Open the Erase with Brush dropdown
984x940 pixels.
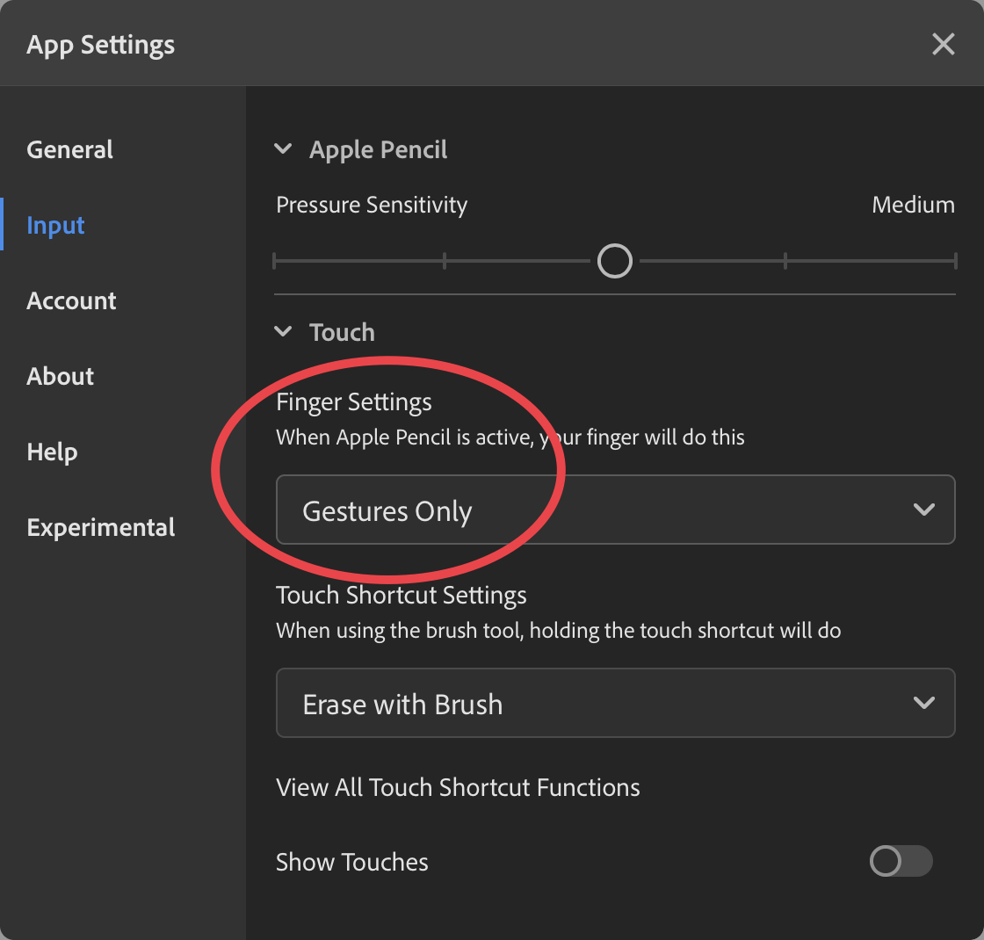tap(615, 703)
